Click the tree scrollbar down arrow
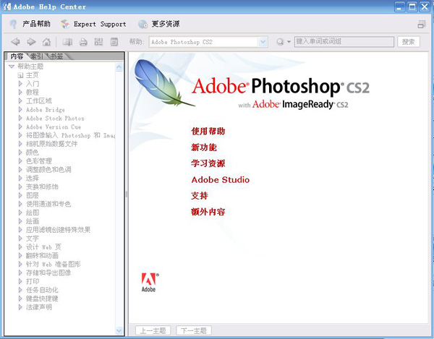 (119, 330)
